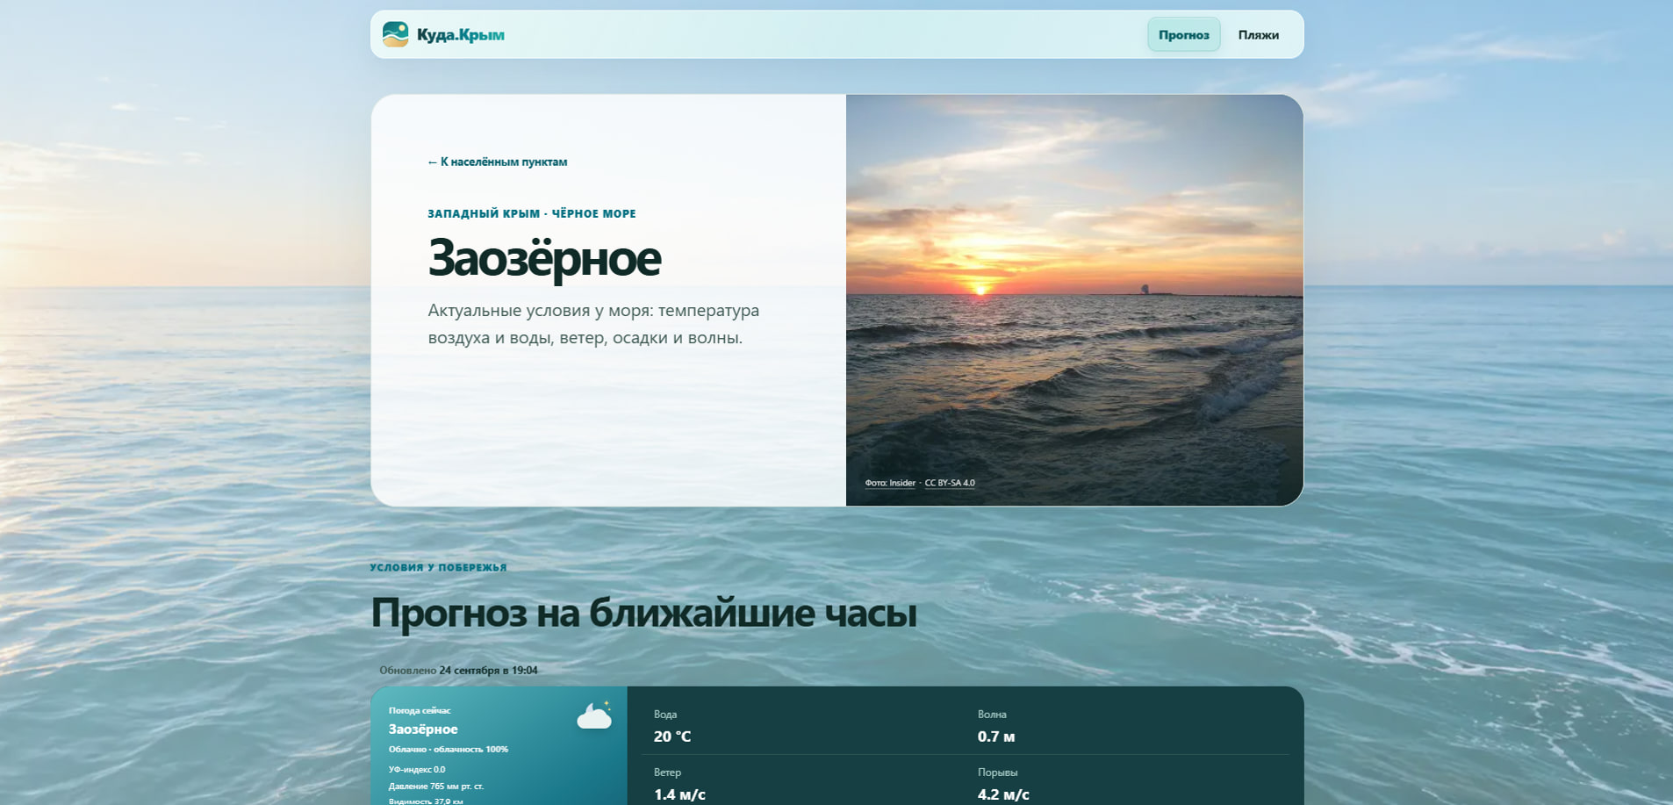The width and height of the screenshot is (1673, 805).
Task: Open the Insider photo author link
Action: pyautogui.click(x=890, y=483)
